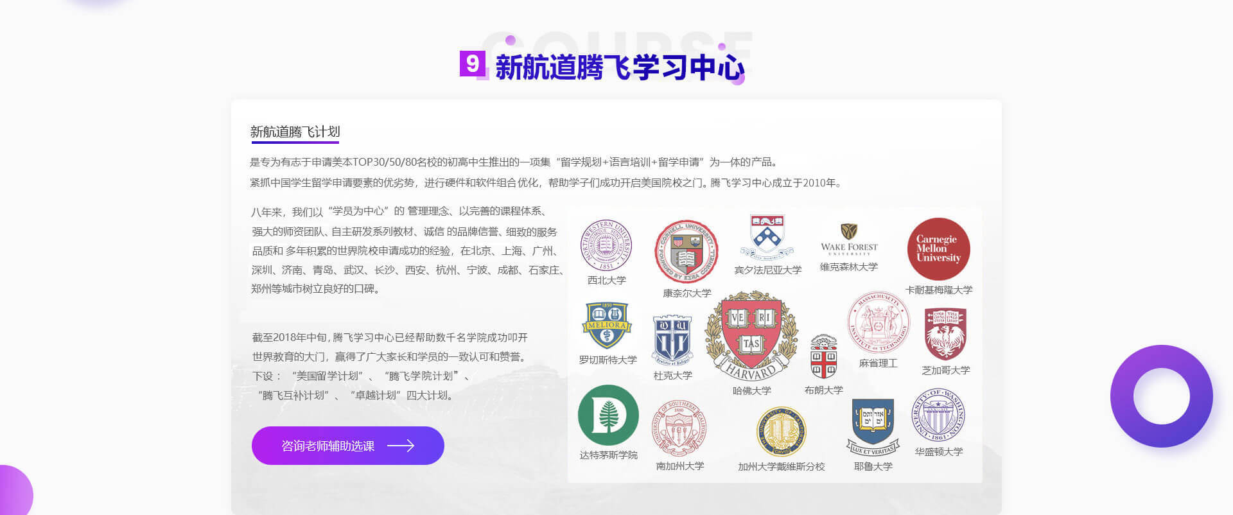Select the University of Chicago phoenix crest
The image size is (1233, 515).
945,333
